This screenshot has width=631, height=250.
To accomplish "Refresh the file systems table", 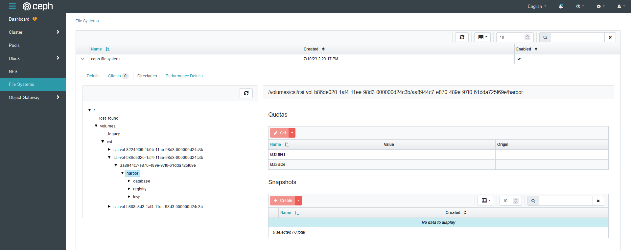I will click(462, 37).
